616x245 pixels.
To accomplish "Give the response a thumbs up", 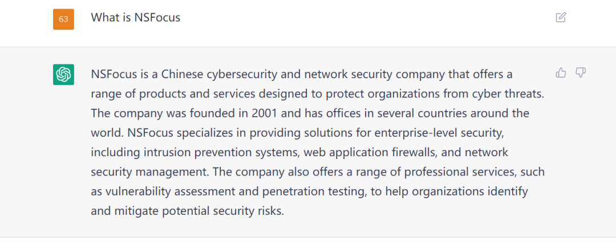I will click(x=561, y=73).
